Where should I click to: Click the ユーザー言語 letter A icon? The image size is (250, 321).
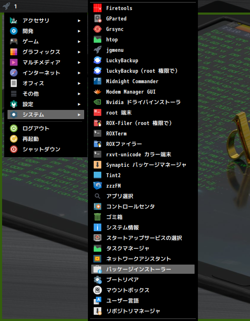97,301
